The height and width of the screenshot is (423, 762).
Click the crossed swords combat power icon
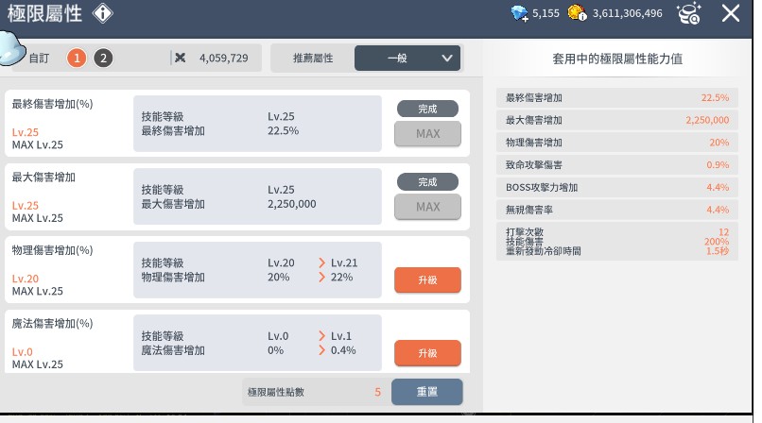point(180,58)
